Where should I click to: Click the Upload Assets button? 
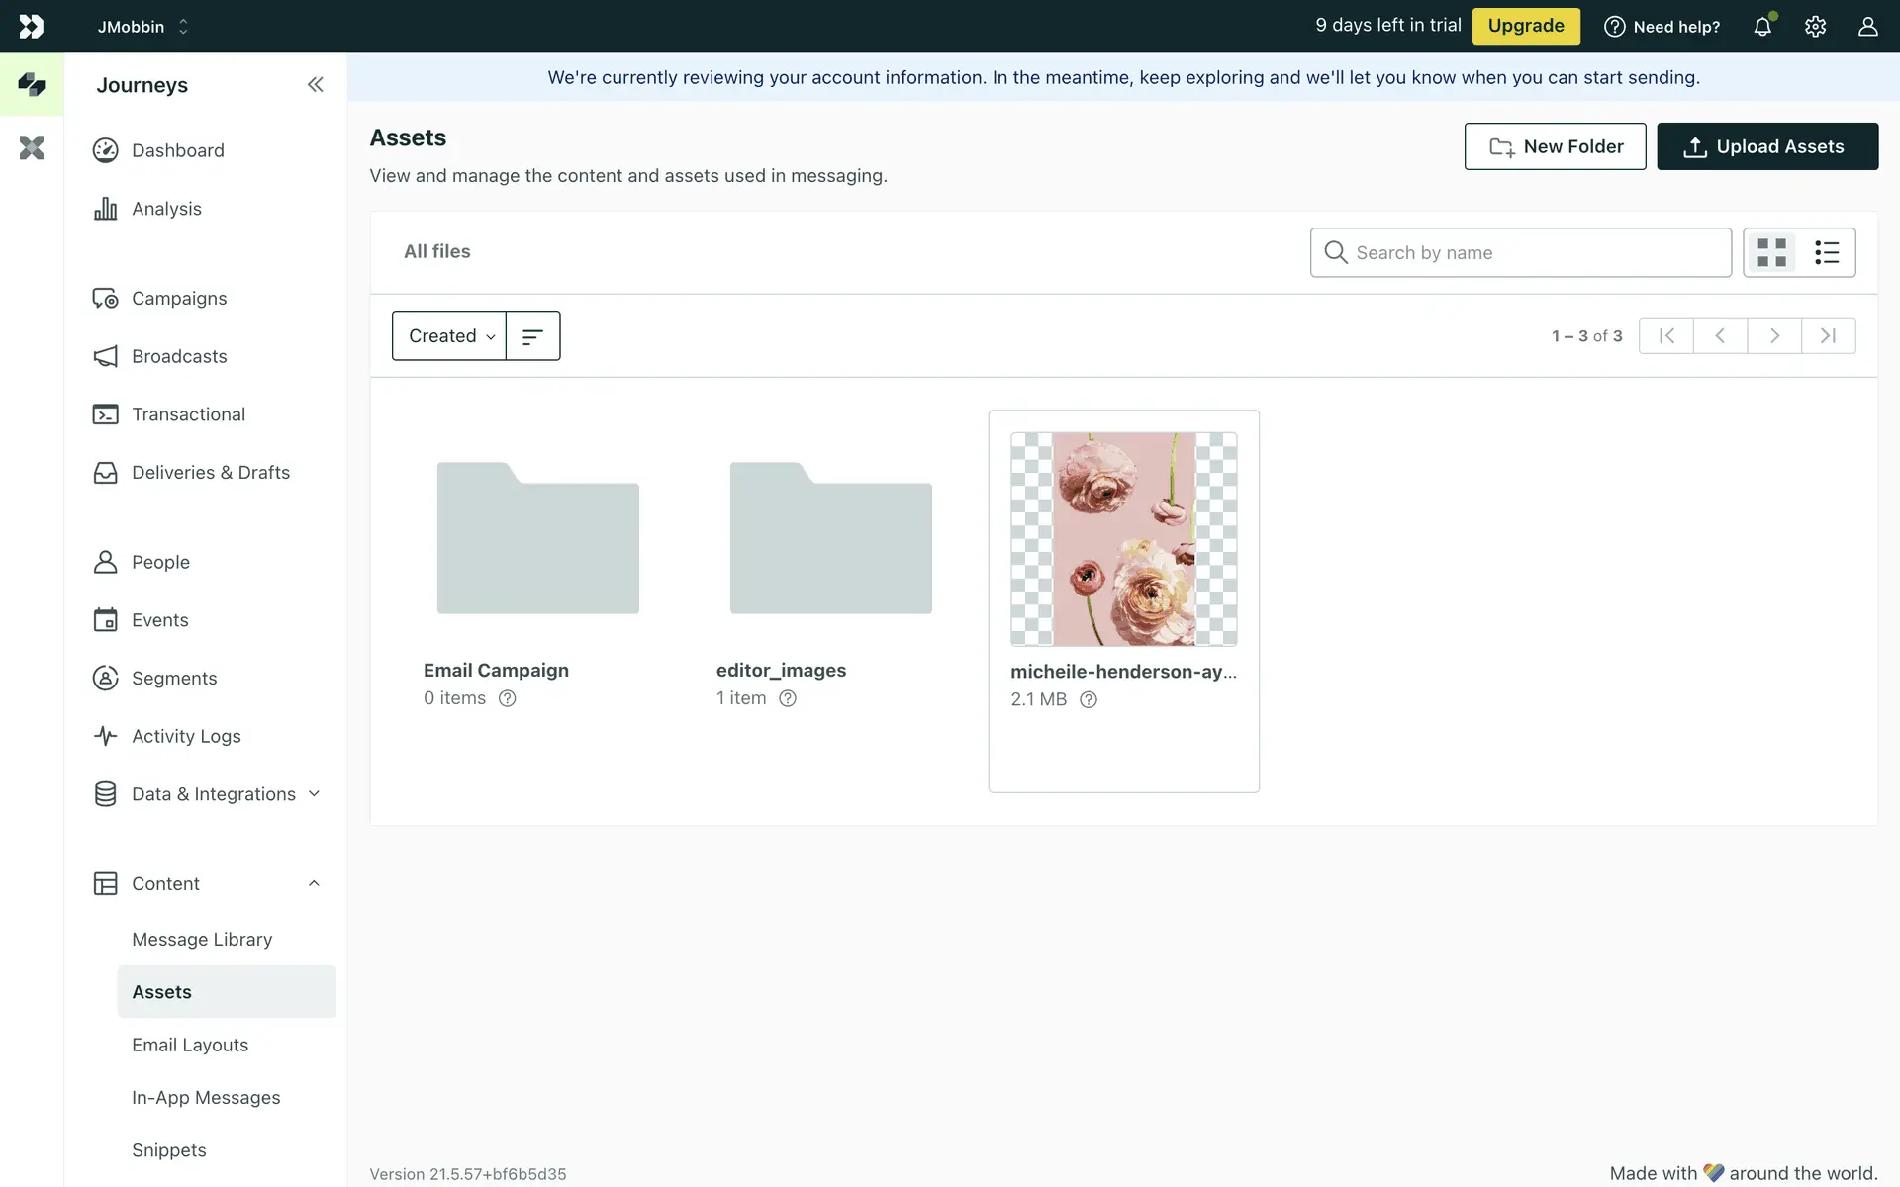point(1767,146)
